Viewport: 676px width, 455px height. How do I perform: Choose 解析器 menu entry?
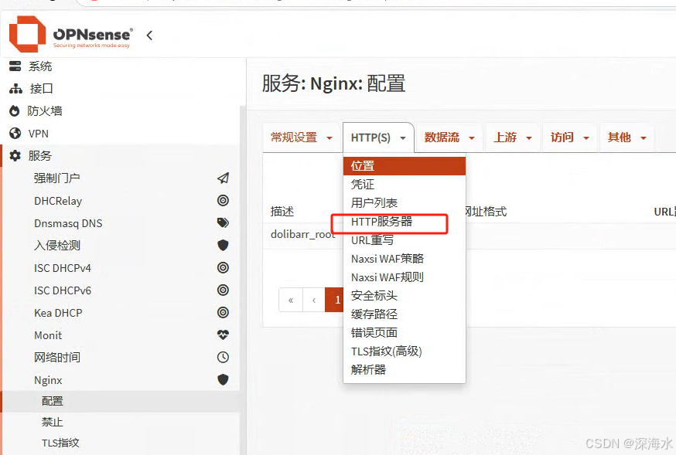[x=405, y=370]
